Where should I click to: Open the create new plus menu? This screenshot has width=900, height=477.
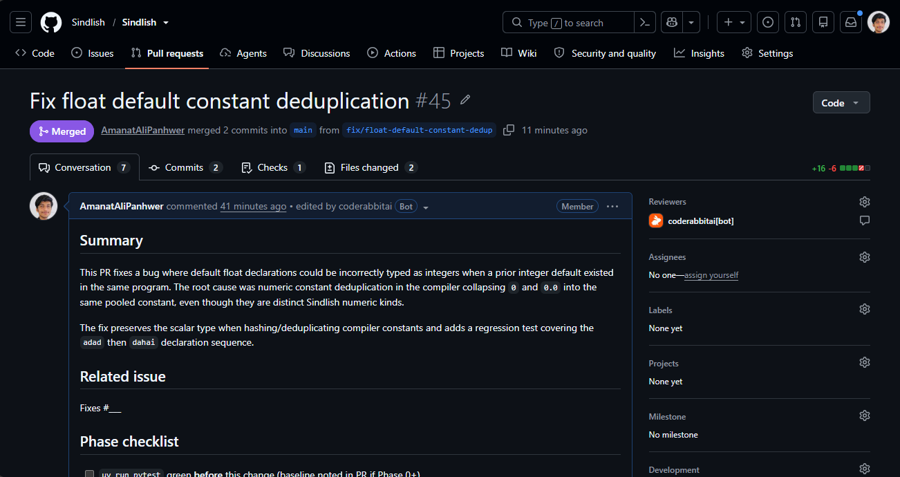pos(734,22)
